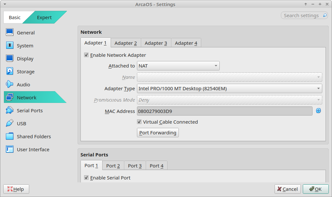Open Storage disk icon in sidebar
This screenshot has width=332, height=197.
[x=9, y=71]
